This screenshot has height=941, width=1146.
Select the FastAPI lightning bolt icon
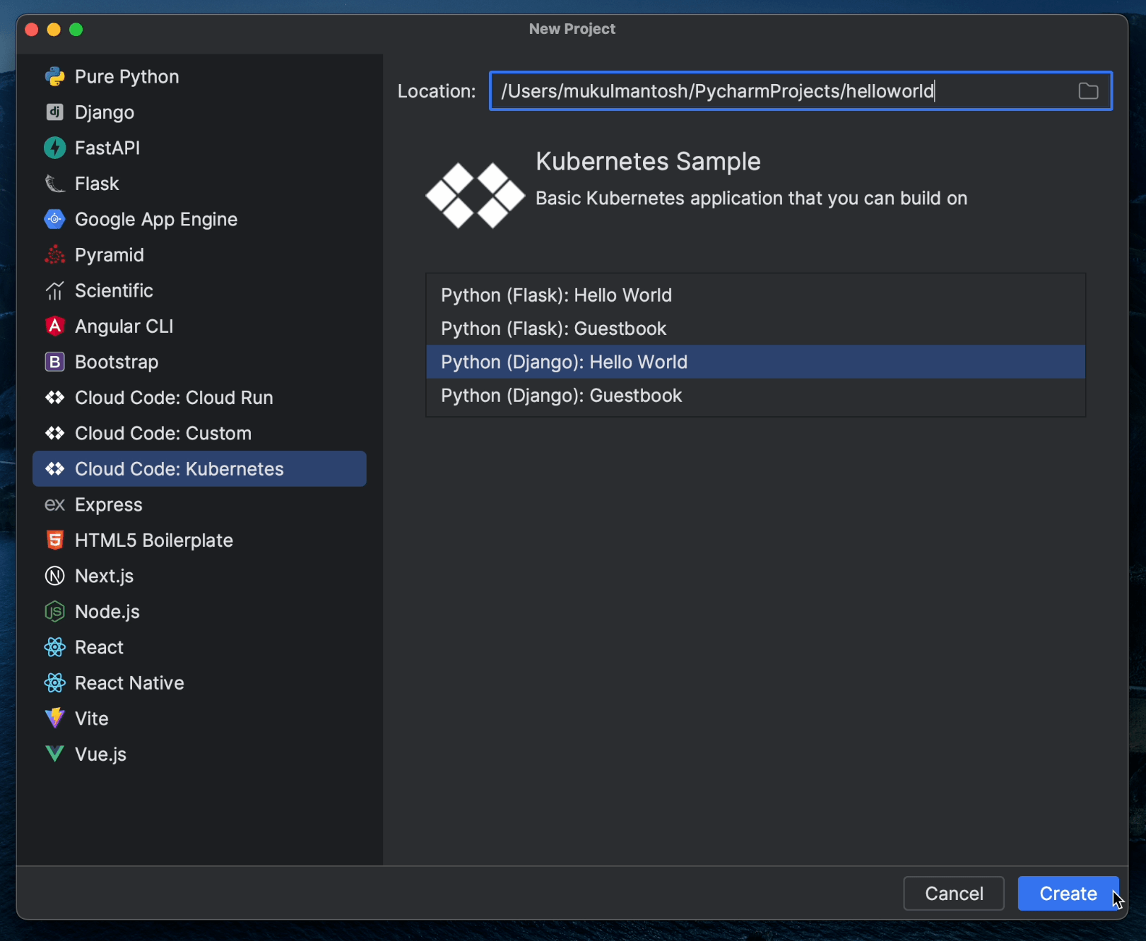[x=54, y=148]
